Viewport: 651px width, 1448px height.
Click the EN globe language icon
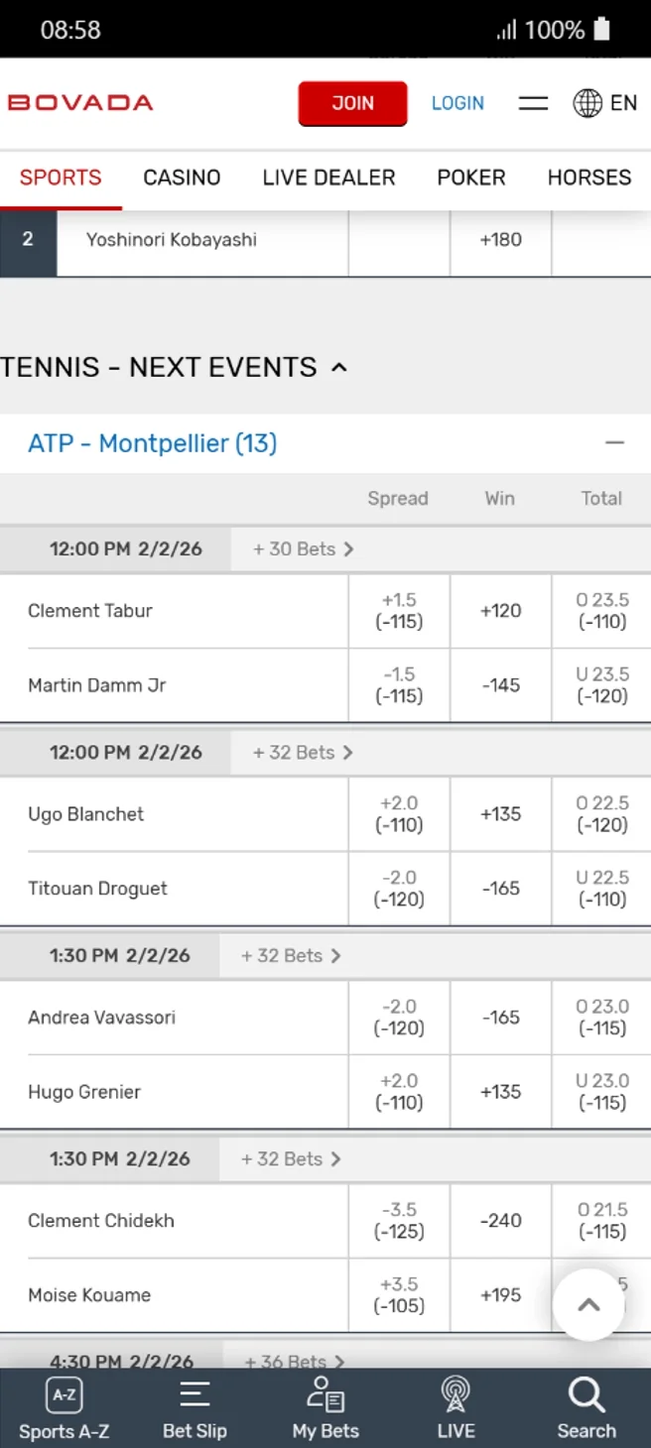pos(587,103)
